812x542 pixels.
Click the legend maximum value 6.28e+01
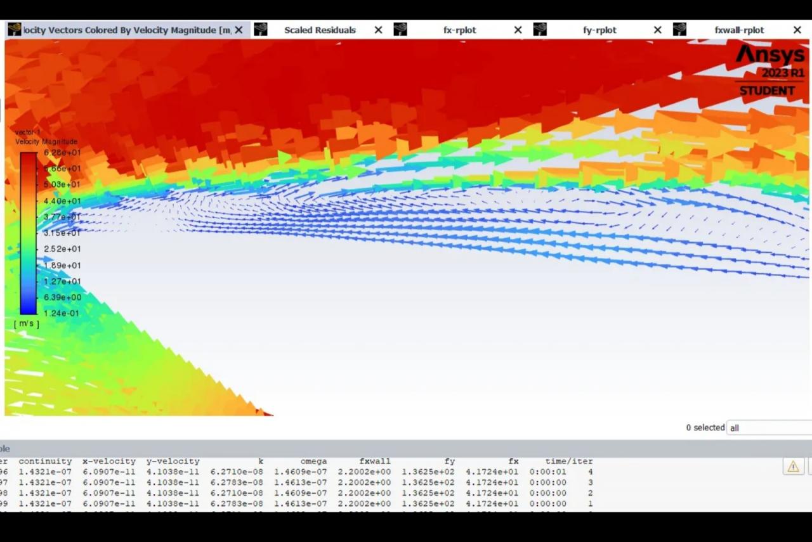click(62, 153)
